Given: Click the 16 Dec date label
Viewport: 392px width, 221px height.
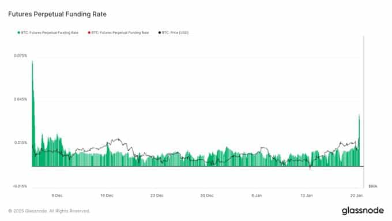Looking at the screenshot, I should click(107, 196).
